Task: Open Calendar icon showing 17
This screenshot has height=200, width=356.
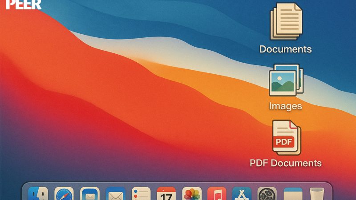Action: pos(166,193)
